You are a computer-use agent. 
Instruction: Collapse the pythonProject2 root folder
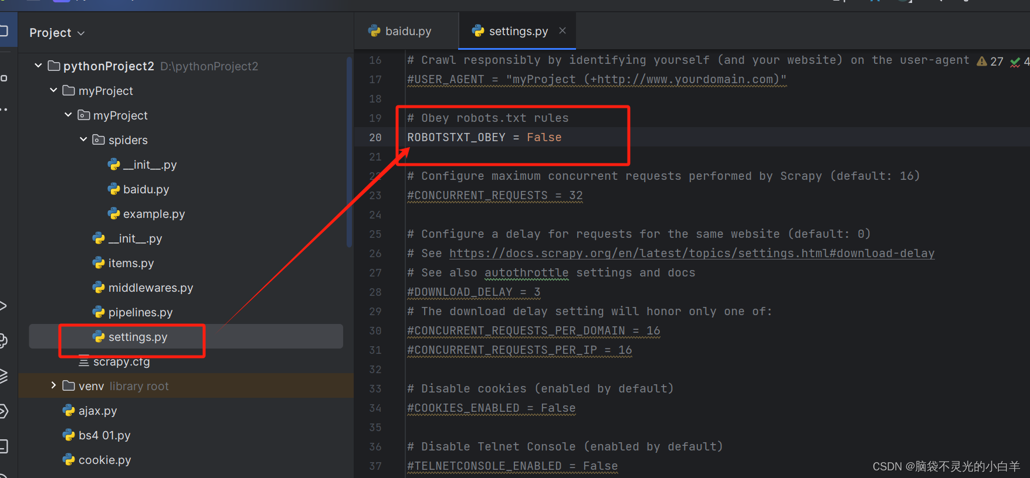point(38,66)
